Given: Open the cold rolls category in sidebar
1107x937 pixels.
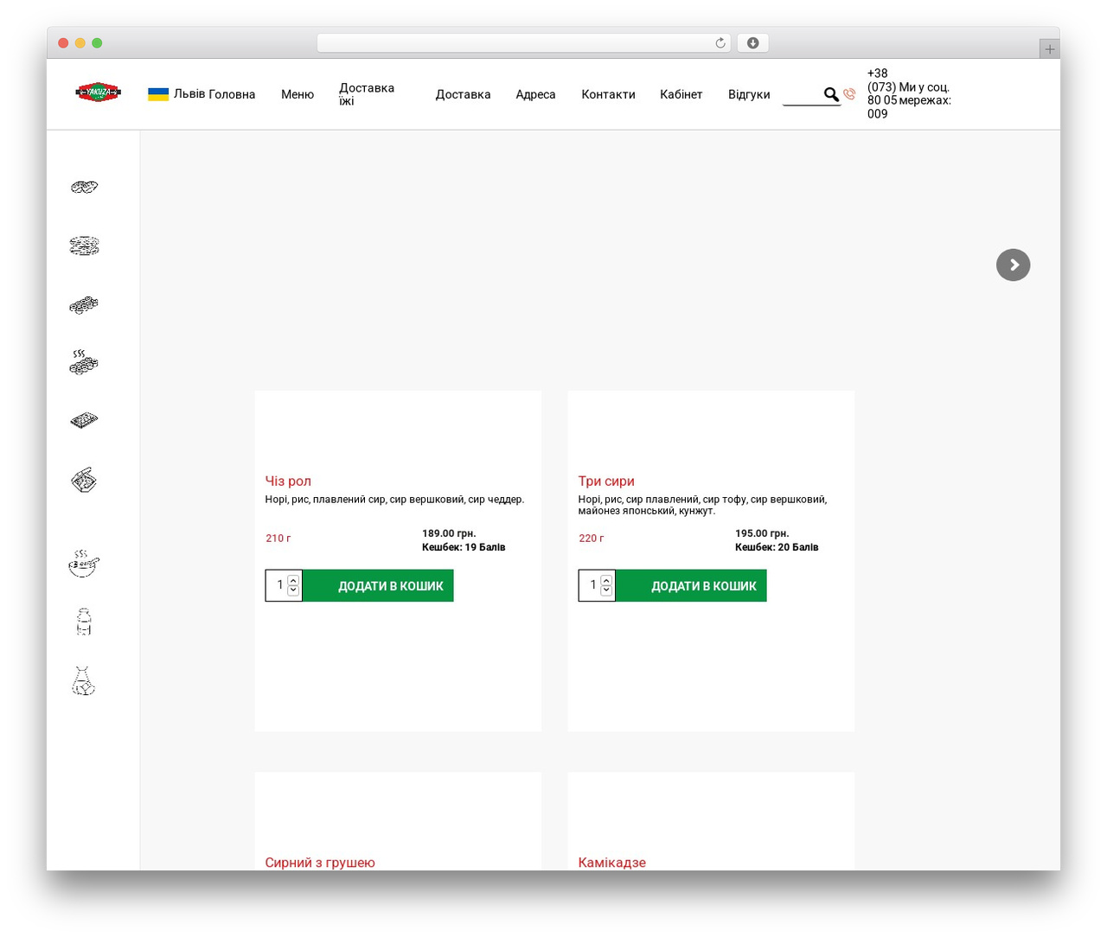Looking at the screenshot, I should tap(84, 304).
